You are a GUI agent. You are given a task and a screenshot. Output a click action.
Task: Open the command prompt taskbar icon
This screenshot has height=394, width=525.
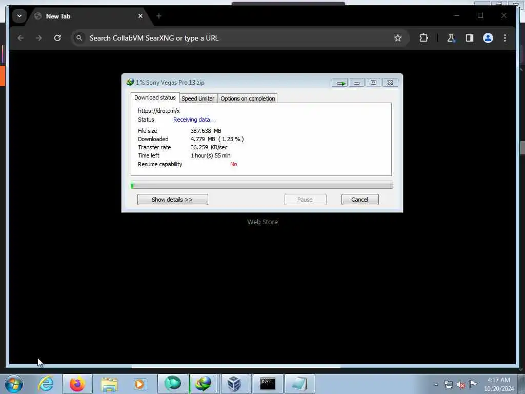pos(268,384)
